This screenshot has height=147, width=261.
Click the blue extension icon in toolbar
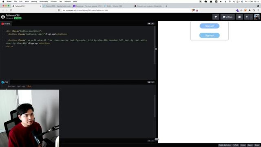(237, 11)
